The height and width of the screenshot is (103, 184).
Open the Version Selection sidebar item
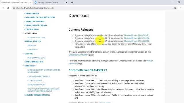[x=36, y=37]
